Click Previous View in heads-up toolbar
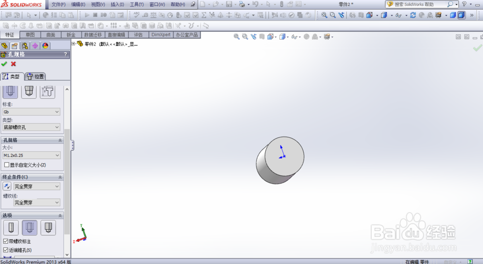483x264 pixels. (254, 37)
